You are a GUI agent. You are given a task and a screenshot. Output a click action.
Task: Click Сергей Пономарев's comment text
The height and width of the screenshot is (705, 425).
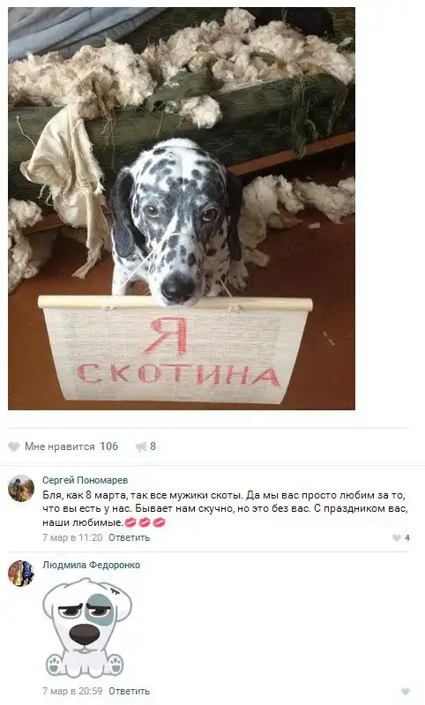[225, 509]
